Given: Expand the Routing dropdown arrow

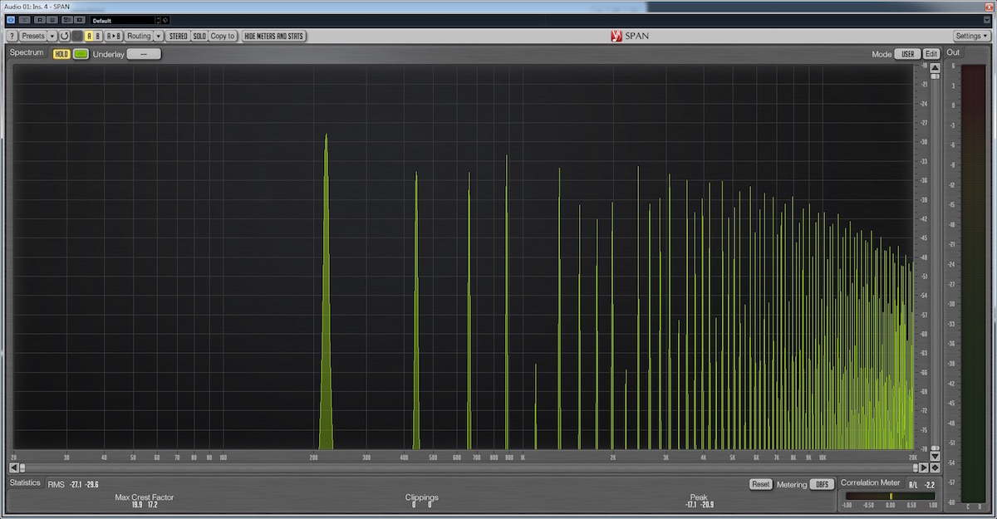Looking at the screenshot, I should (x=158, y=36).
